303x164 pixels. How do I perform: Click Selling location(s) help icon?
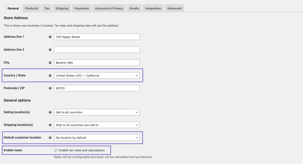click(x=50, y=112)
